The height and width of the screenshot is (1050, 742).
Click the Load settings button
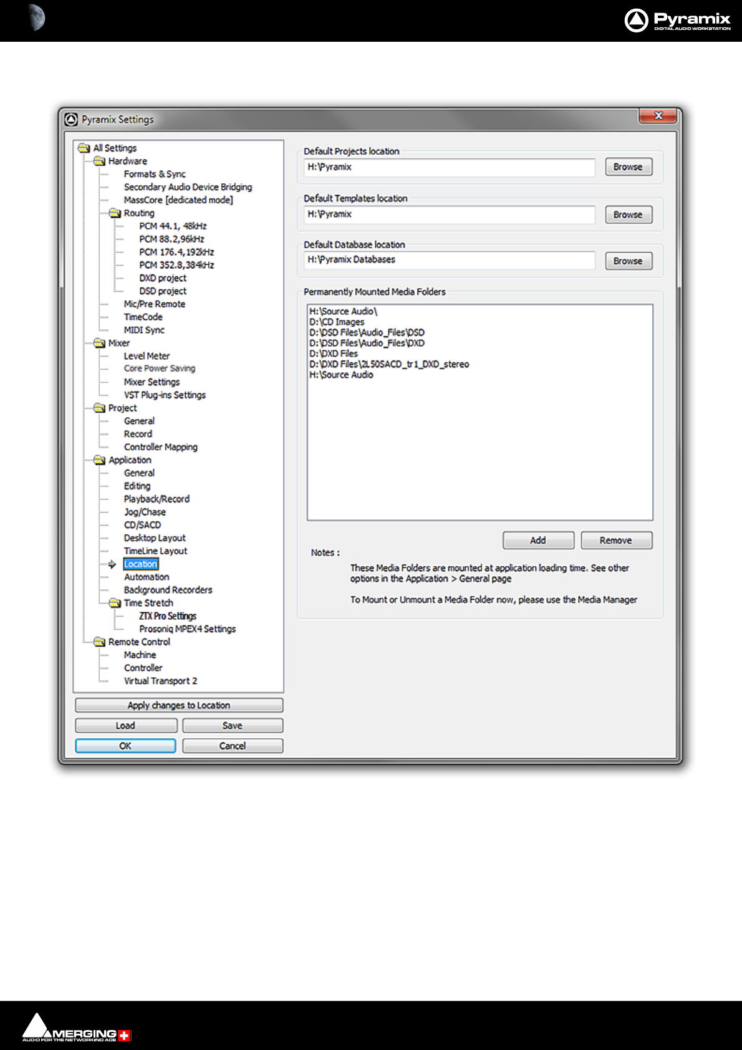tap(126, 726)
